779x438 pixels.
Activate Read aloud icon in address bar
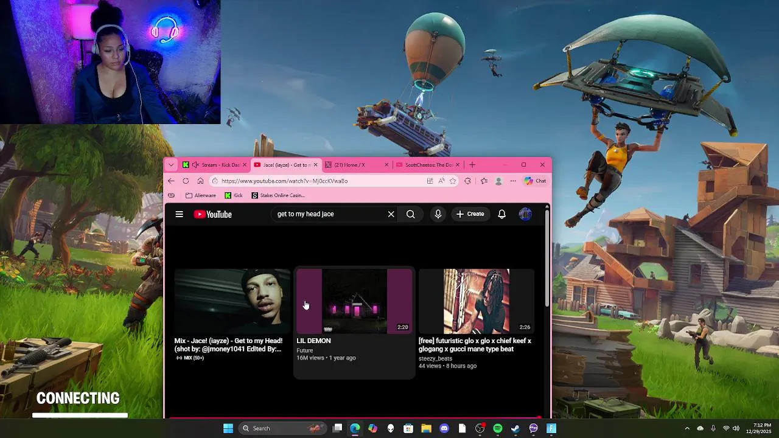(x=441, y=181)
